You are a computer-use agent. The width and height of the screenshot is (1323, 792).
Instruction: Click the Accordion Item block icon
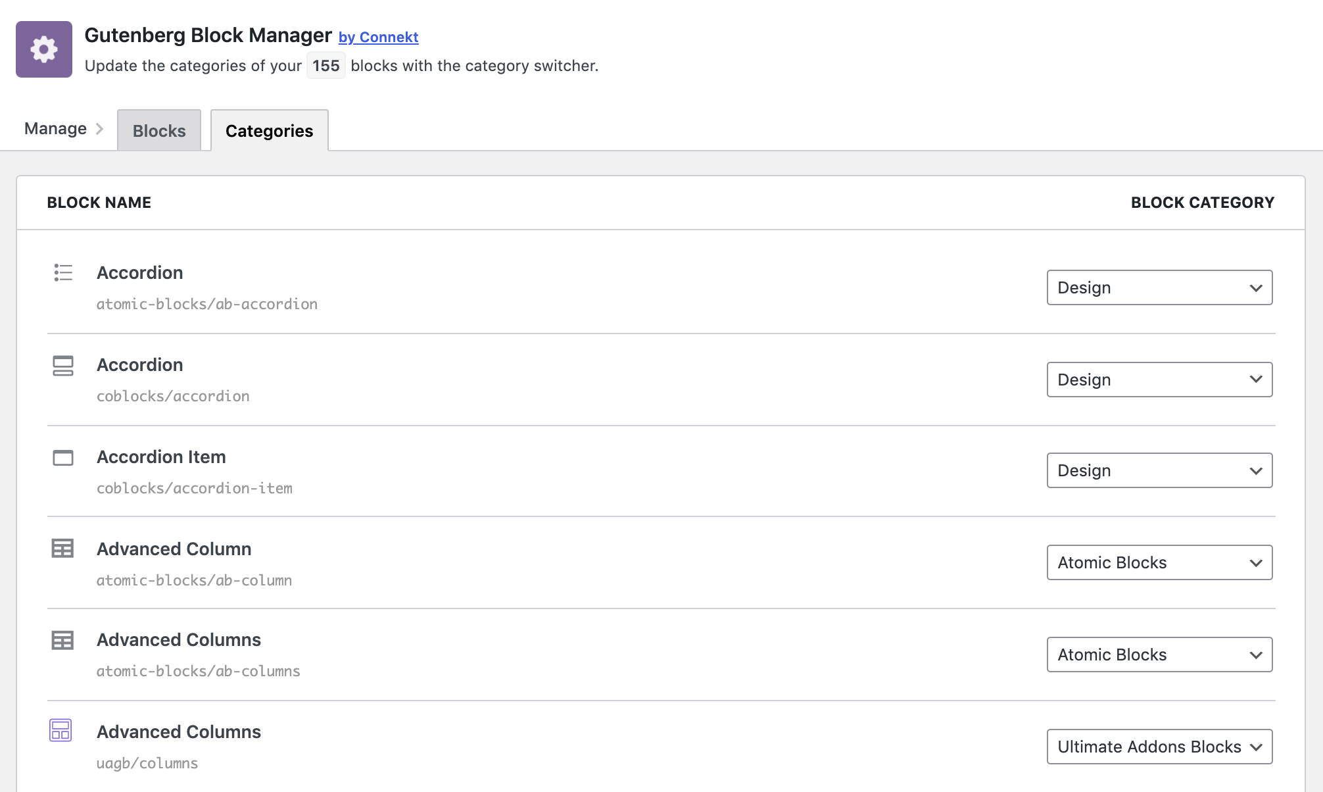(x=63, y=457)
